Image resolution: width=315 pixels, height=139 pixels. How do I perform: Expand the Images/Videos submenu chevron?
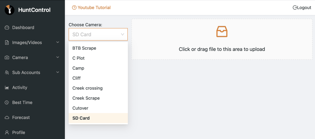pos(58,42)
